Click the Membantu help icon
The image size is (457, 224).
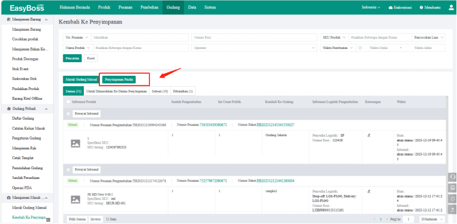[x=421, y=7]
